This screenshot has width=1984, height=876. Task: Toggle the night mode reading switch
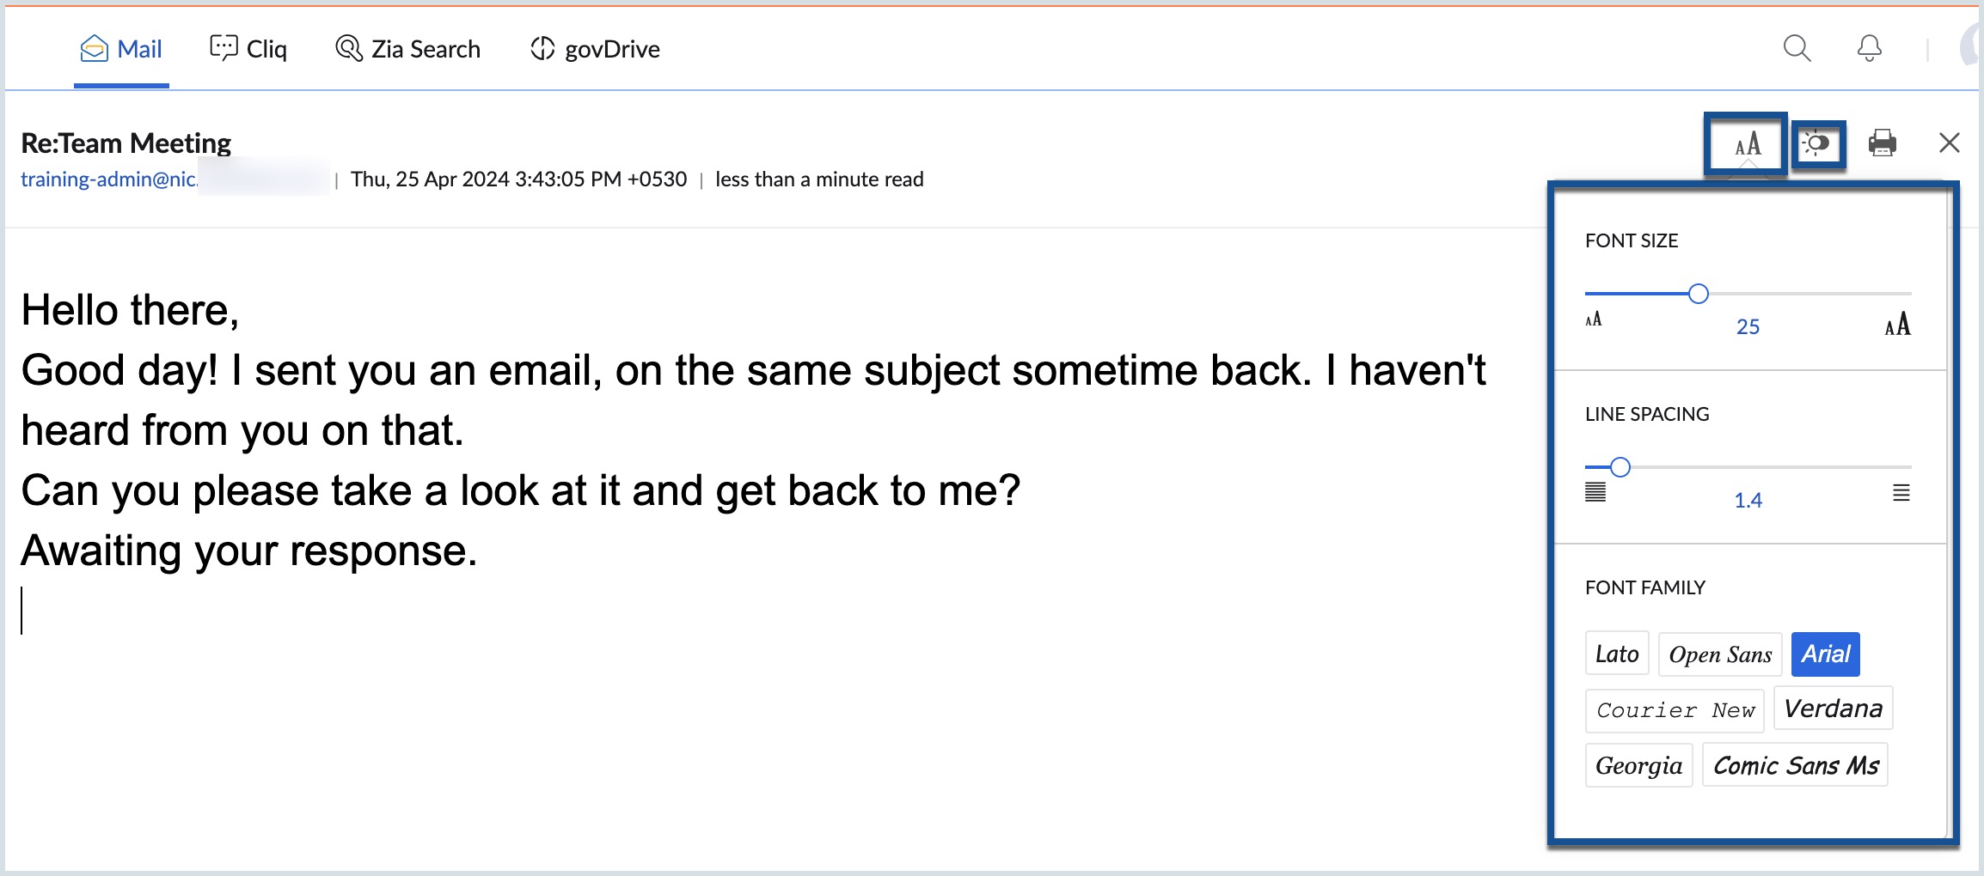coord(1816,143)
